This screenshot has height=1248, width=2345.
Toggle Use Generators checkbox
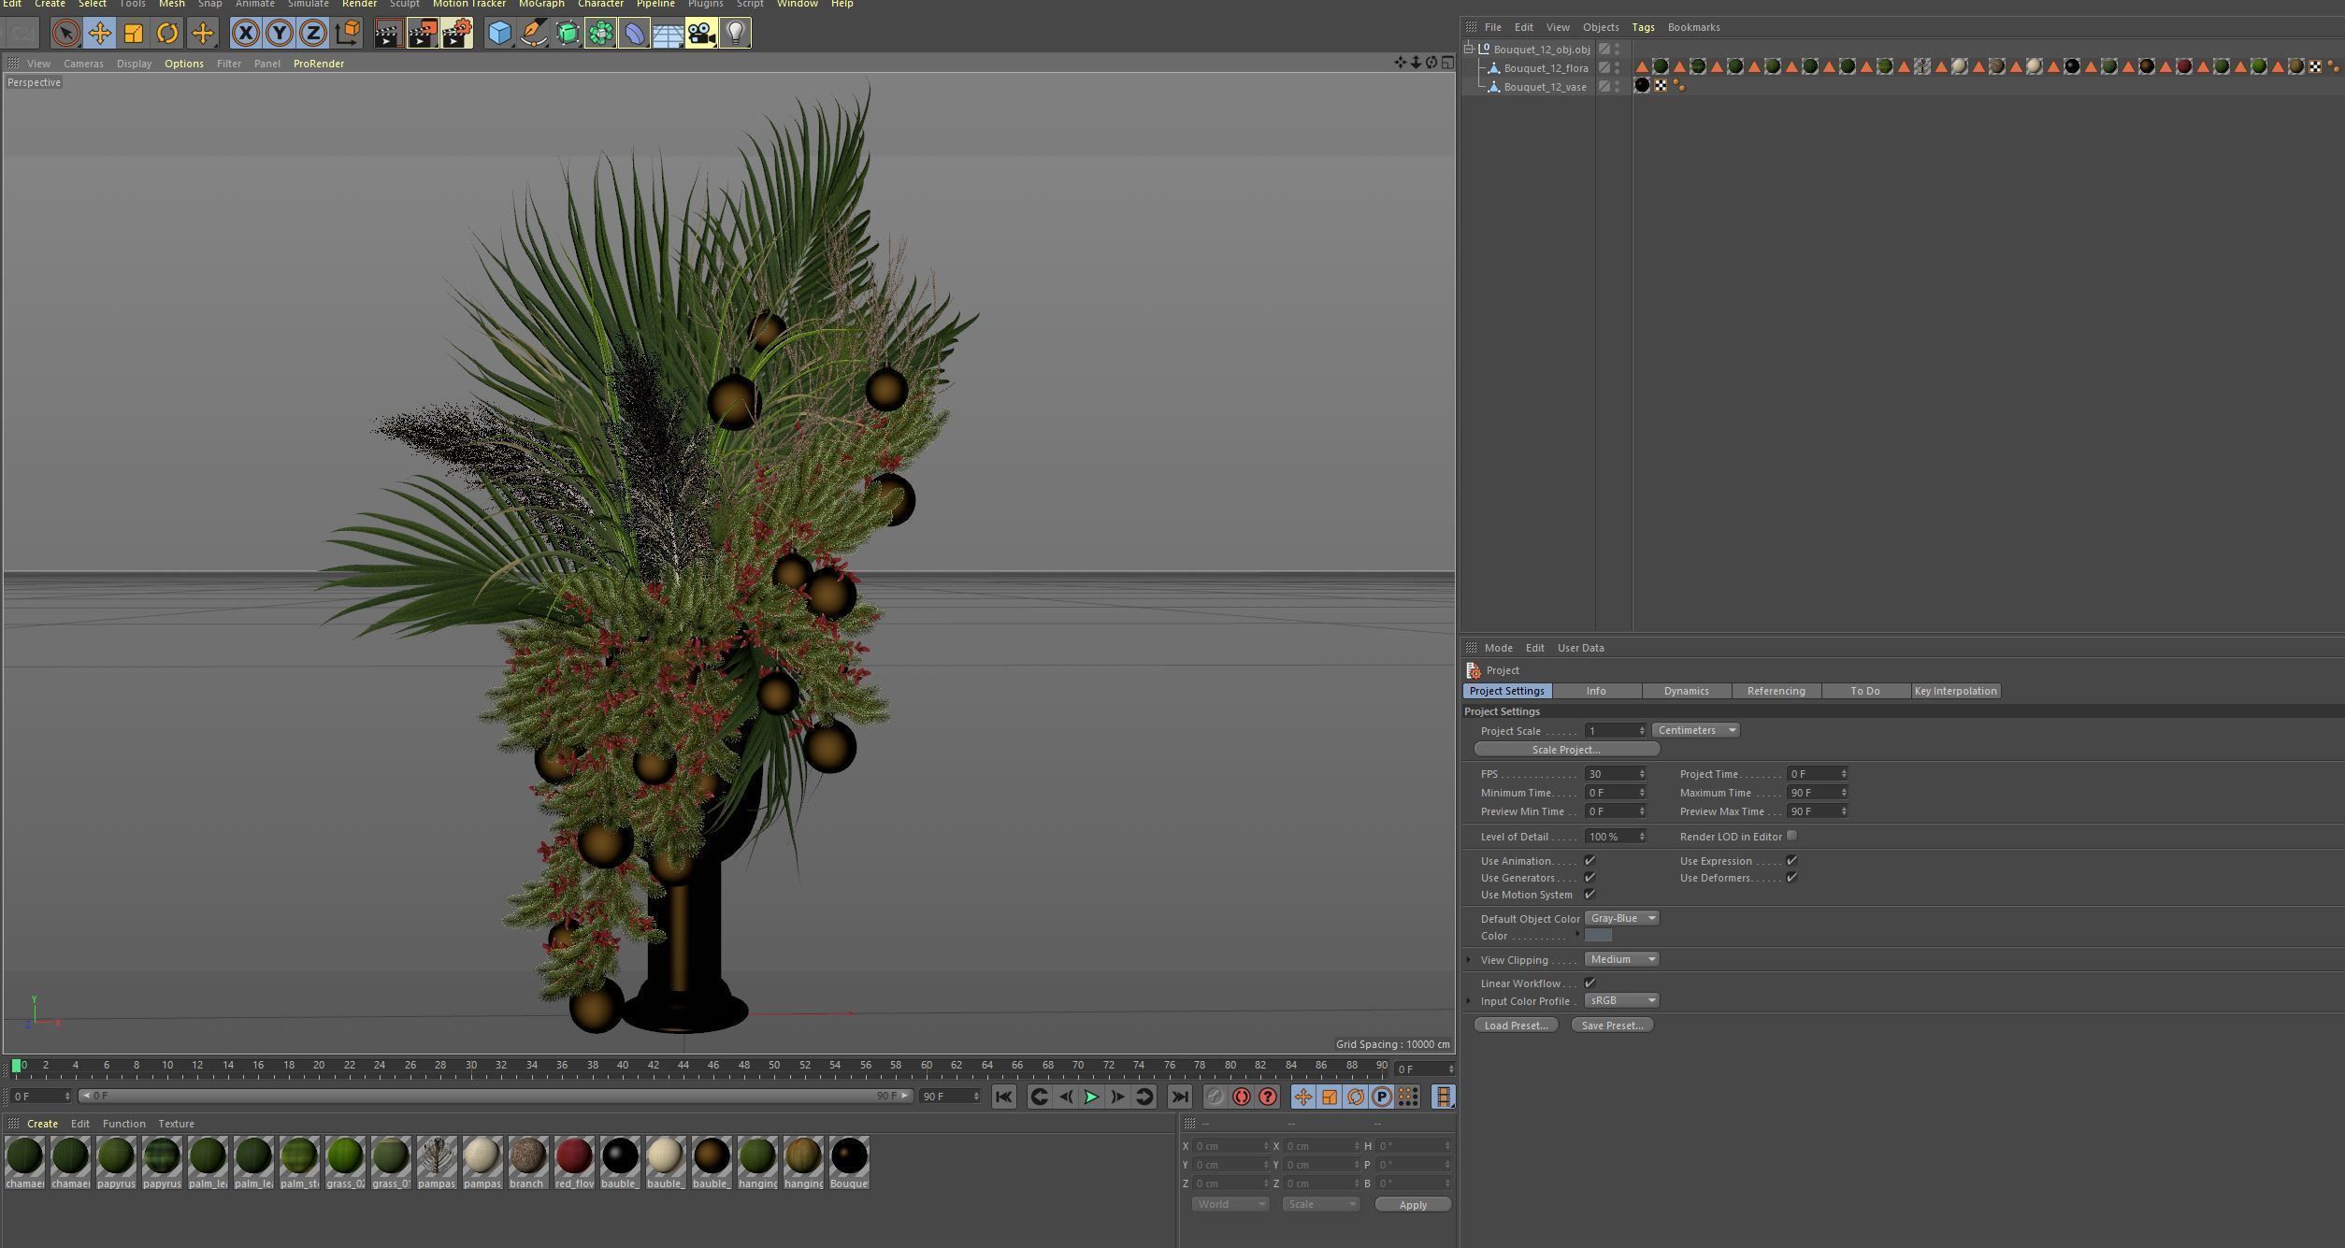(1590, 878)
